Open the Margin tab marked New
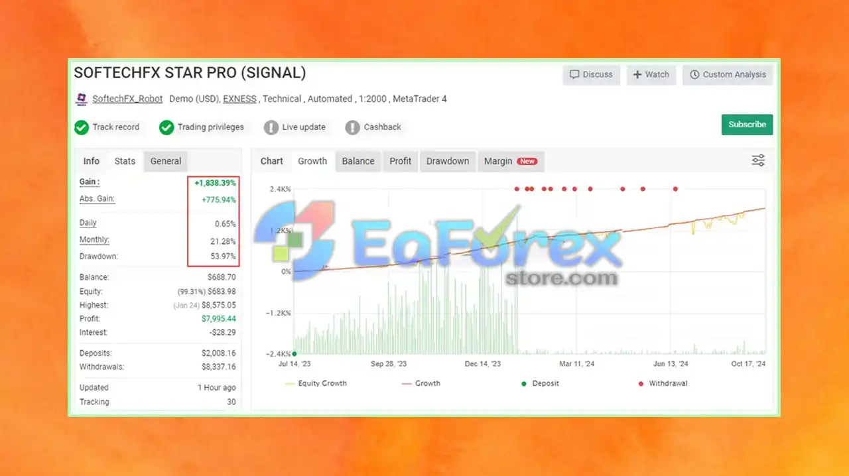Image resolution: width=849 pixels, height=476 pixels. (x=510, y=161)
